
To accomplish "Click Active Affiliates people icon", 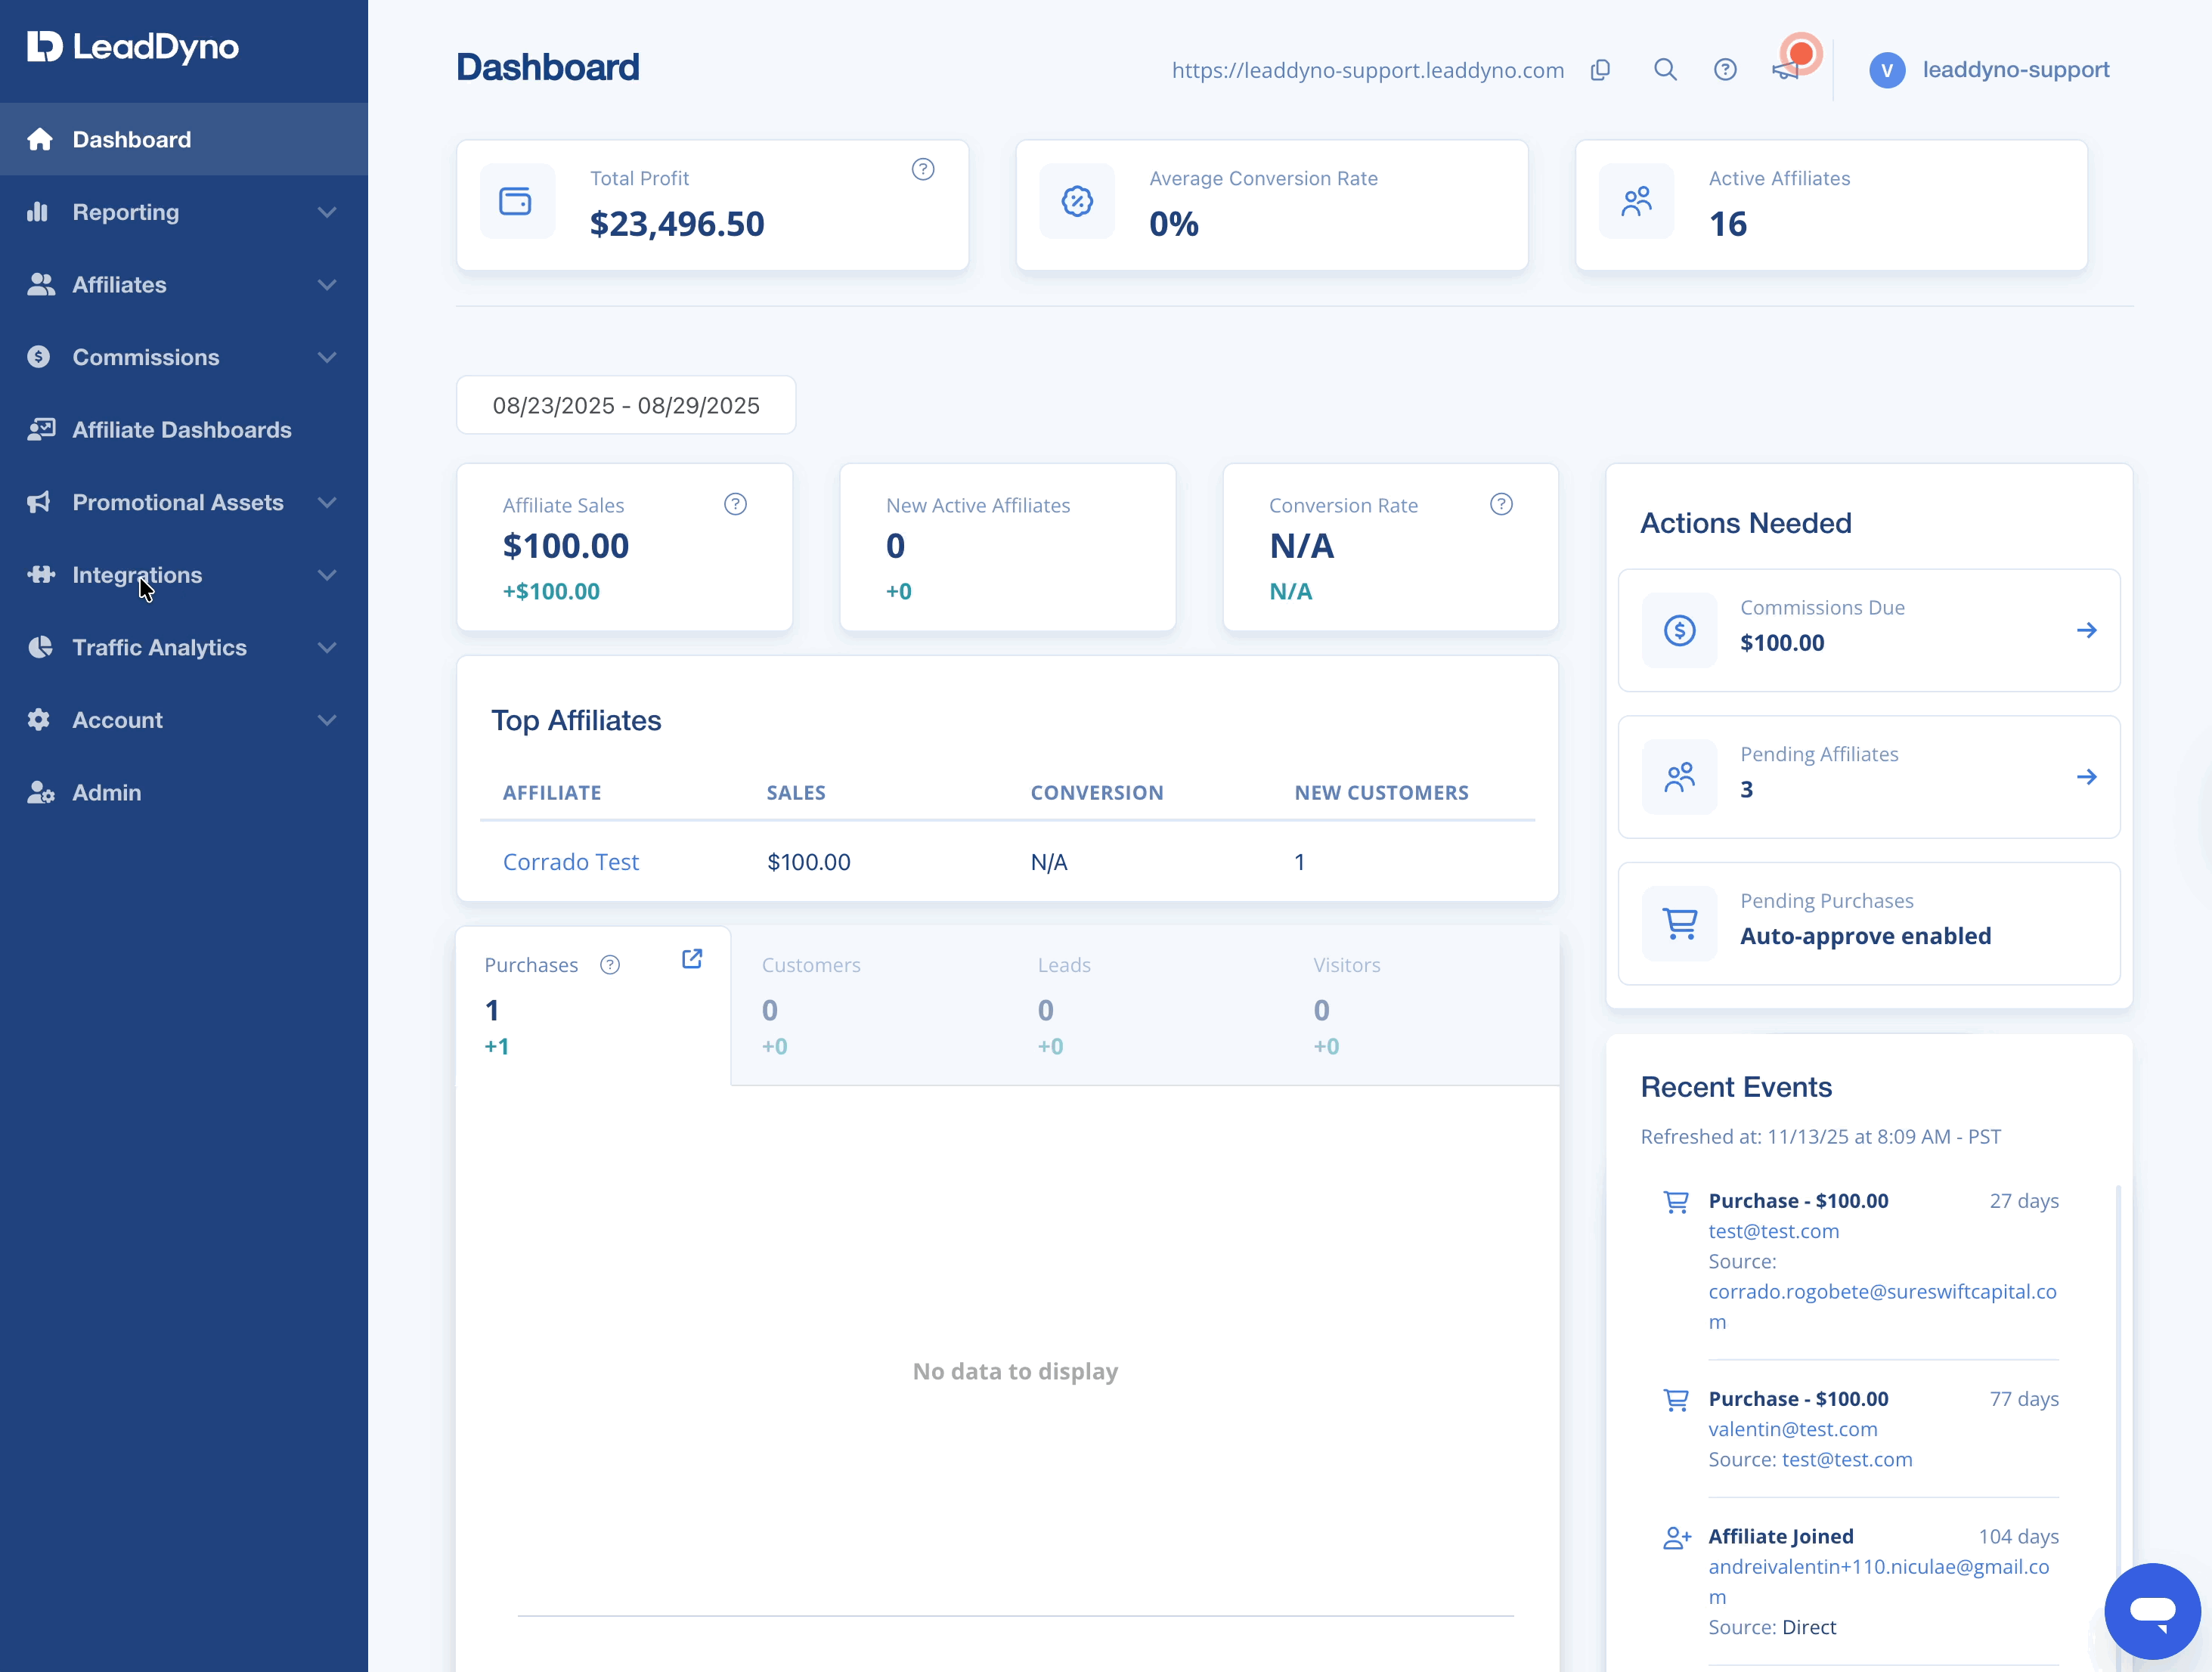I will (x=1637, y=201).
